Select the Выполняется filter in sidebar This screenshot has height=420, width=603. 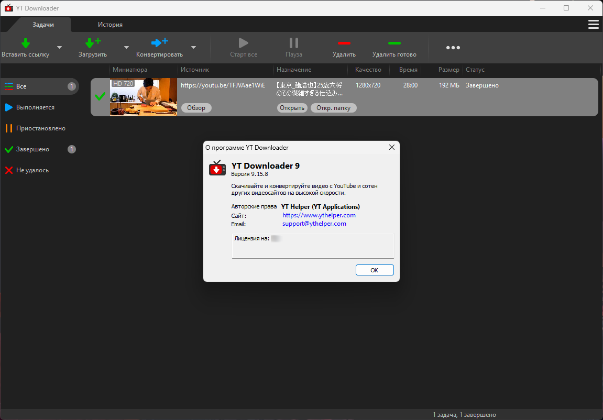[x=40, y=107]
